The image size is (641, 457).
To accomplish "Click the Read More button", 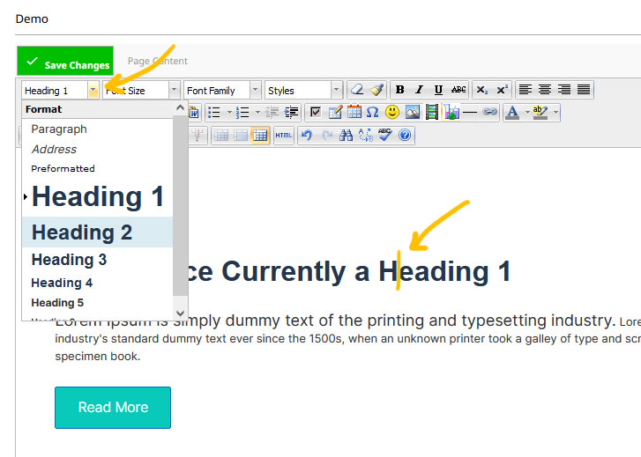I will pos(113,408).
